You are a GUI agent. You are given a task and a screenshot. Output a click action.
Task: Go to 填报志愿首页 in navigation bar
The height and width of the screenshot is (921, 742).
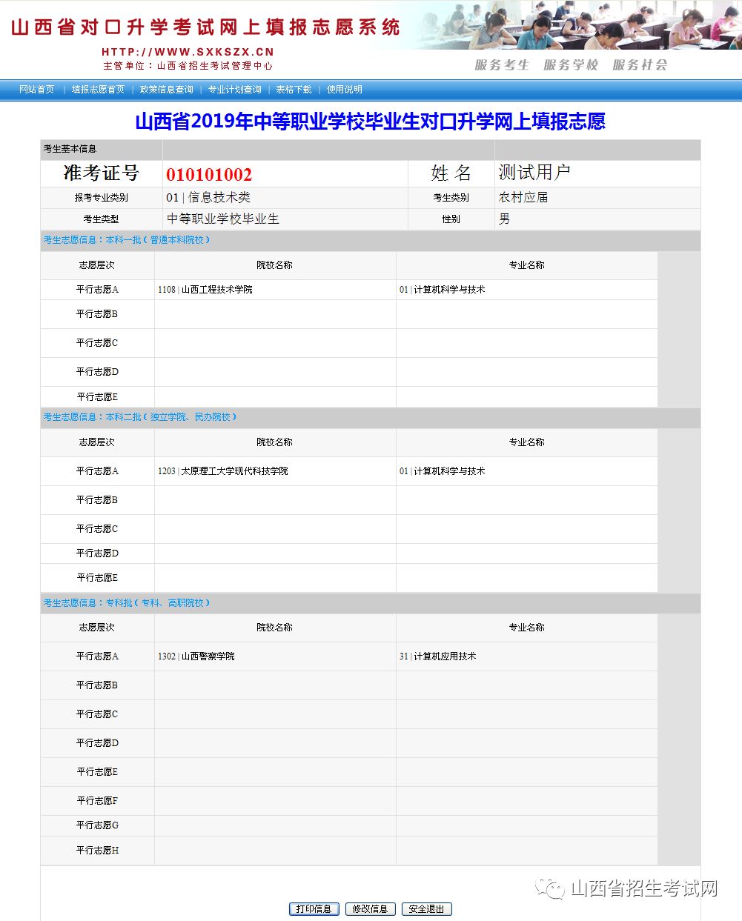pos(98,90)
